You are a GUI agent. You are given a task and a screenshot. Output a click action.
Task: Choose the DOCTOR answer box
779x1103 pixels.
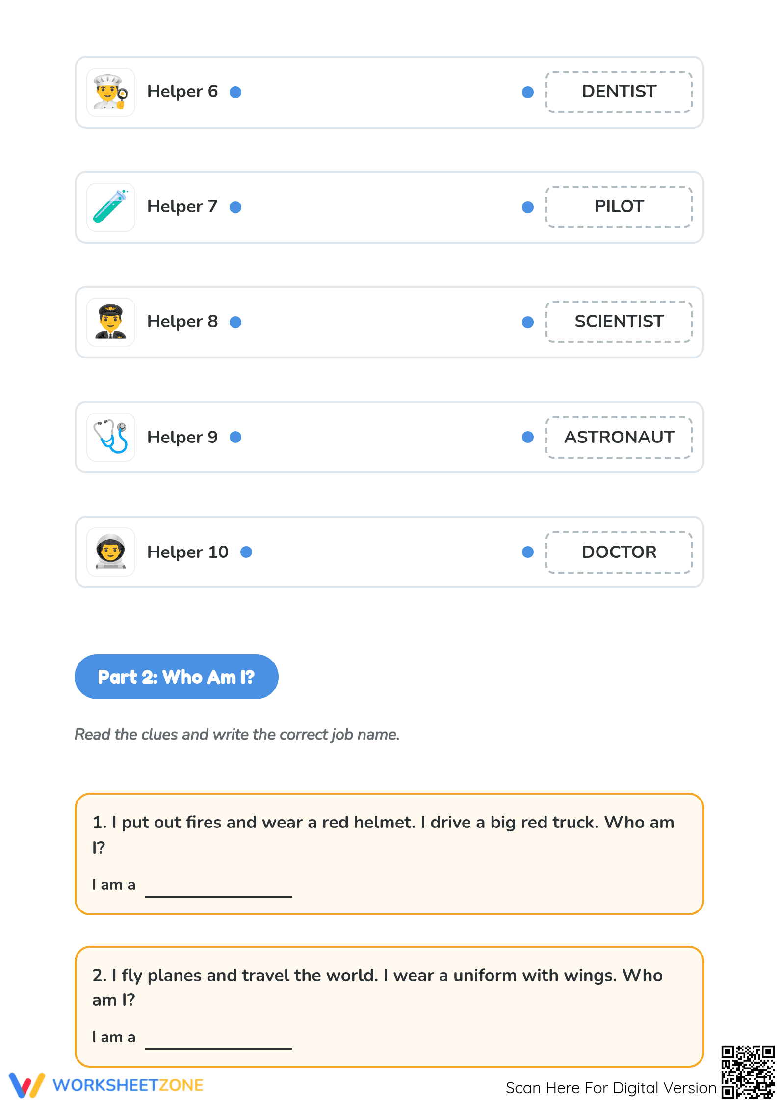pyautogui.click(x=619, y=552)
